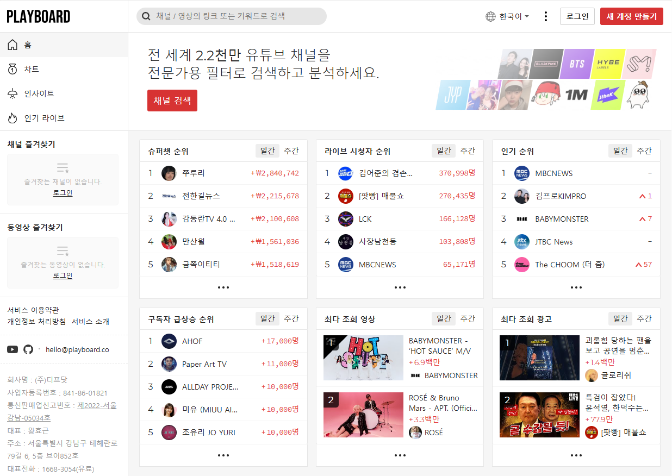Open the 특검이 잡았다 ad thumbnail
Screen dimensions: 672x476
click(x=539, y=415)
